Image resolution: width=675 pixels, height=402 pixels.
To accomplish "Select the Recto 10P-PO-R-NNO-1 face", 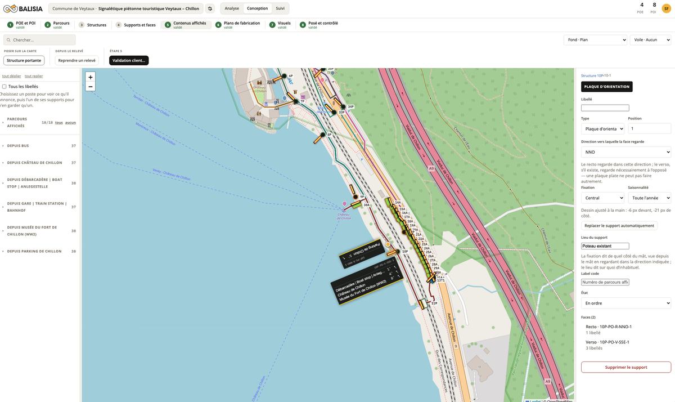I will pos(626,329).
